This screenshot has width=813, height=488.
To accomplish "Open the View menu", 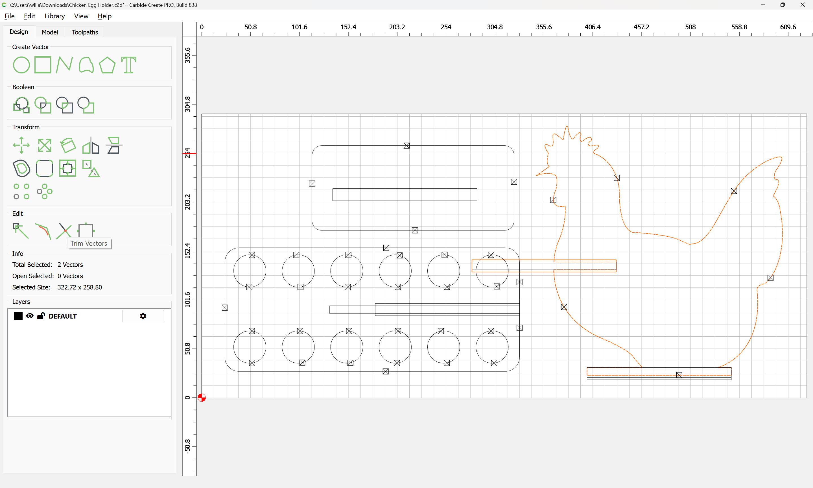I will pos(81,16).
